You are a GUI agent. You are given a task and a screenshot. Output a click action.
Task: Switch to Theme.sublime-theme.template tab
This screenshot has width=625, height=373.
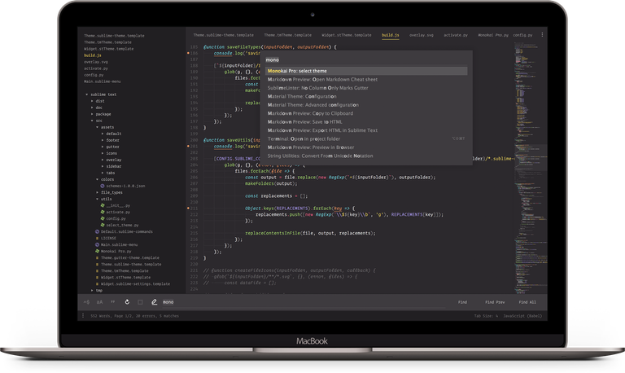tap(223, 35)
